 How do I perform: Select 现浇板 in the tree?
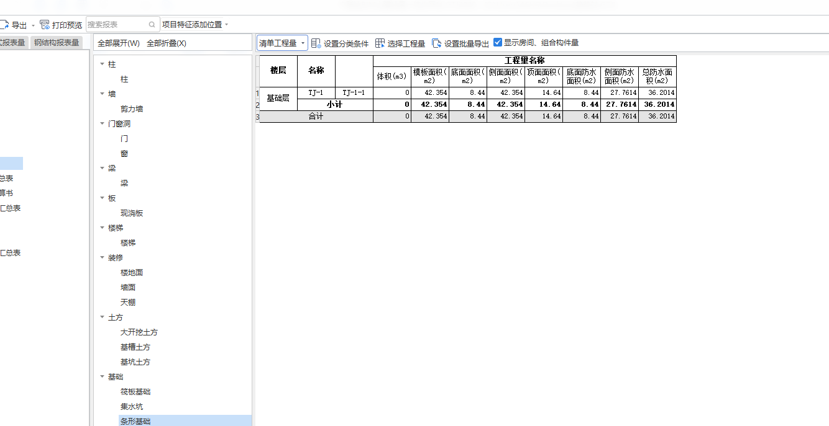132,213
